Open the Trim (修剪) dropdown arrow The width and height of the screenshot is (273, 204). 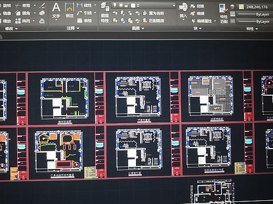pyautogui.click(x=35, y=6)
